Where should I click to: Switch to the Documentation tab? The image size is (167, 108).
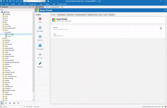point(62,15)
